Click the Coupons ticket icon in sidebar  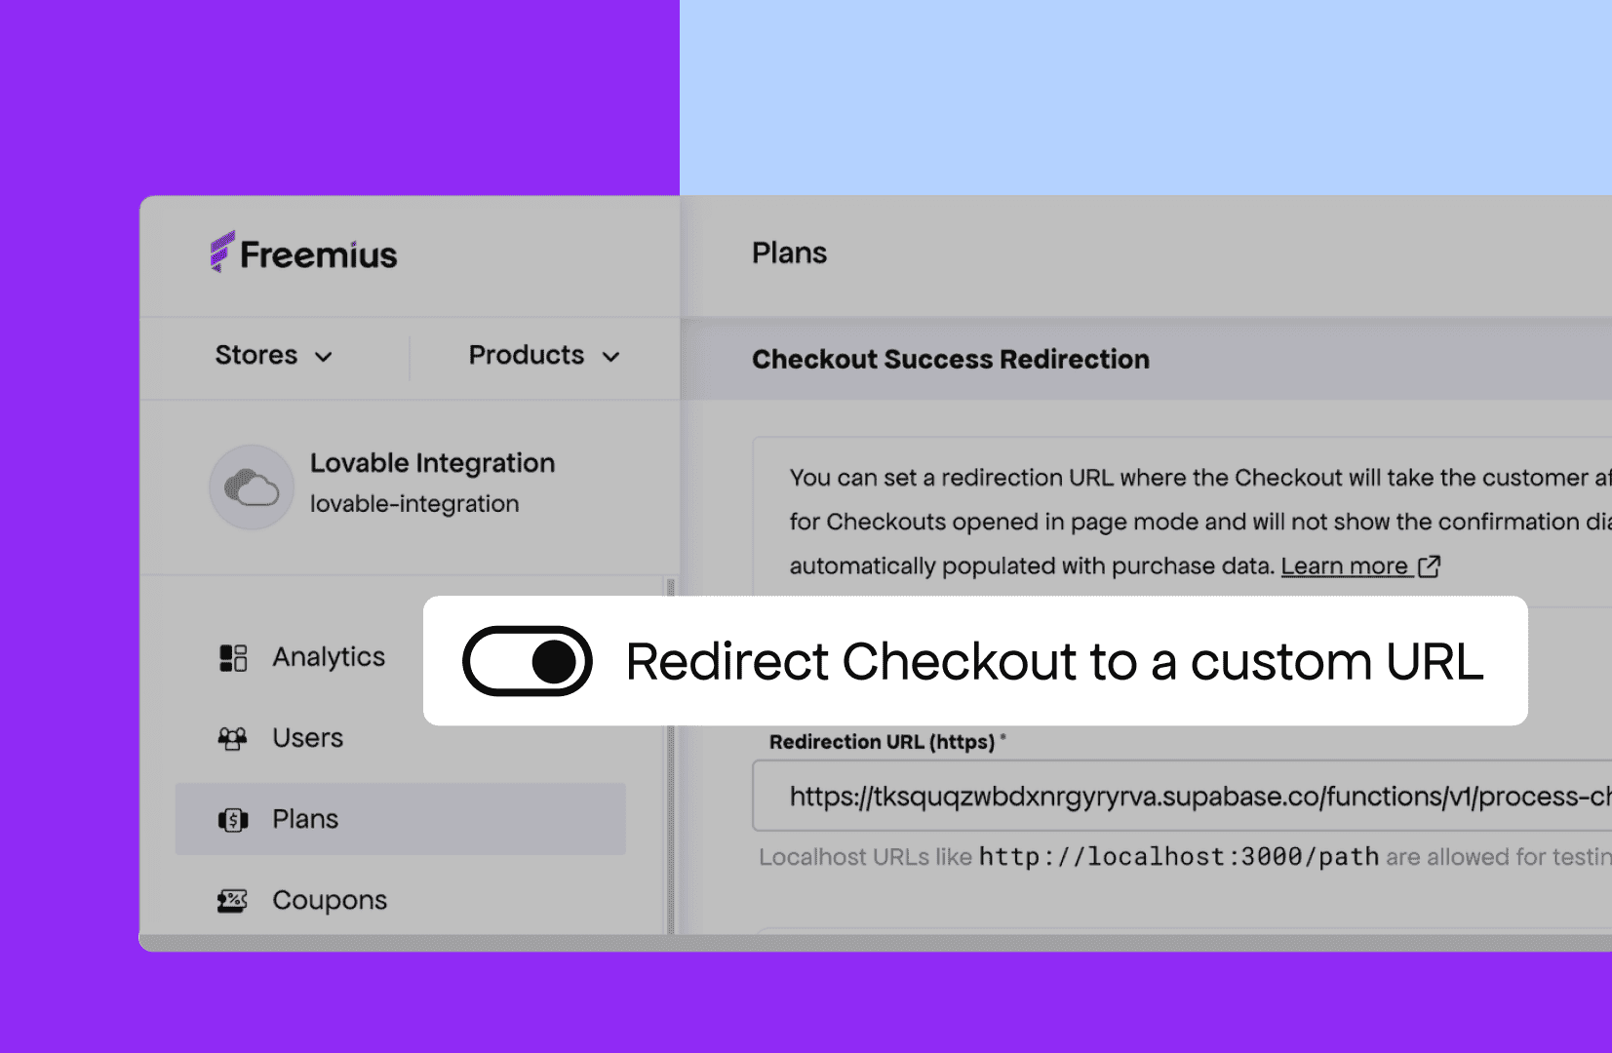[x=232, y=900]
